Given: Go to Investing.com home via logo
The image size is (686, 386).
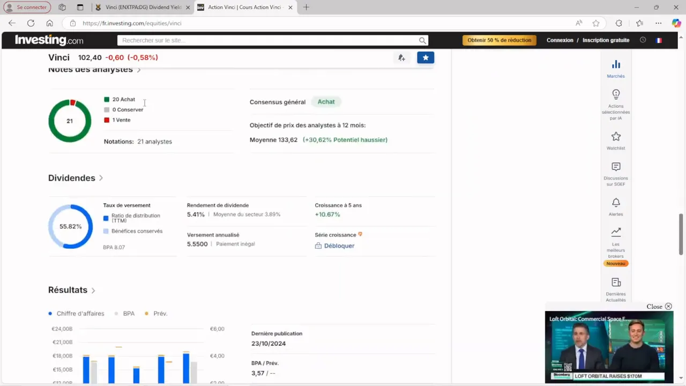Looking at the screenshot, I should tap(49, 40).
